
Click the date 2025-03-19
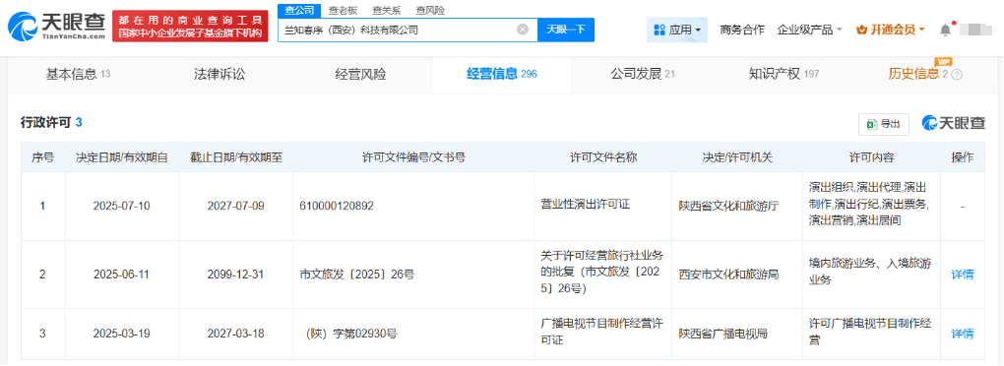click(x=122, y=334)
